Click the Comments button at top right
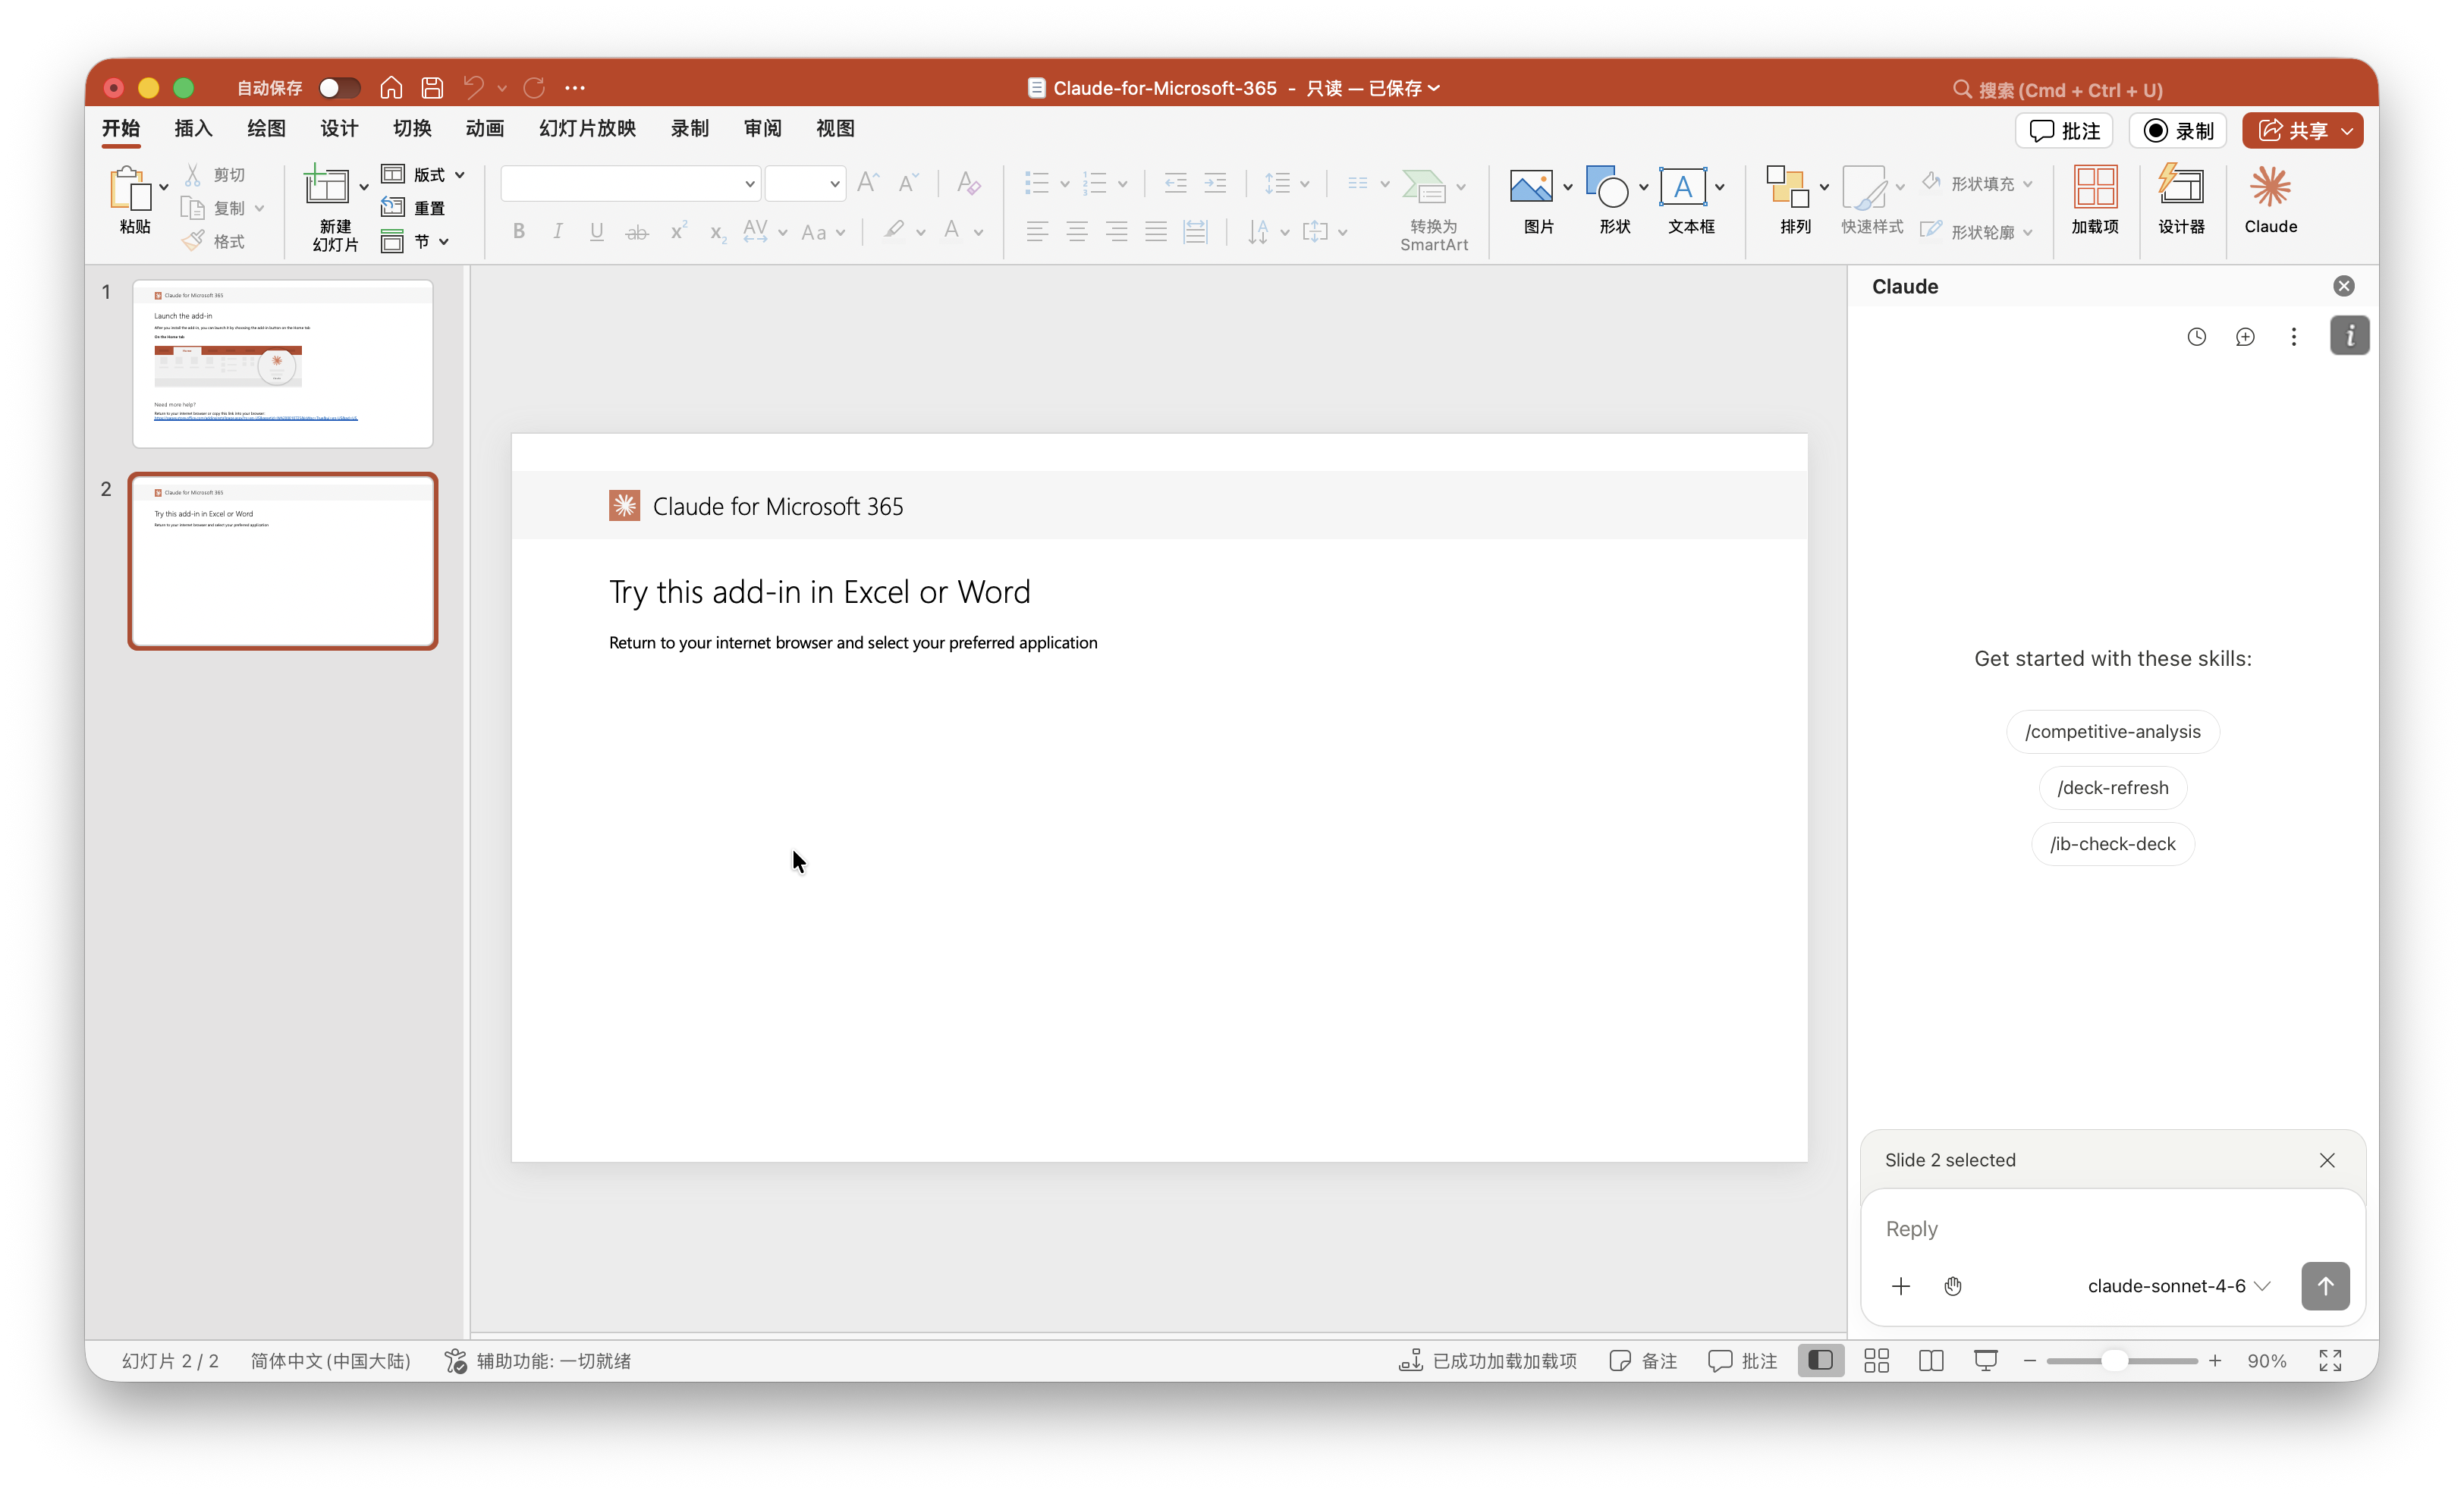This screenshot has width=2464, height=1494. (x=2064, y=131)
